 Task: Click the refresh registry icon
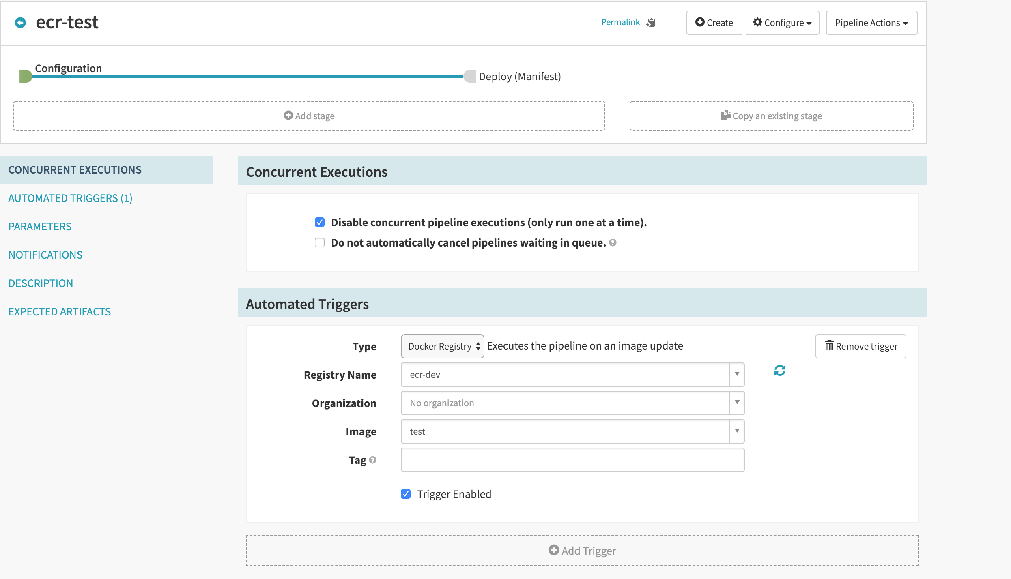click(779, 370)
